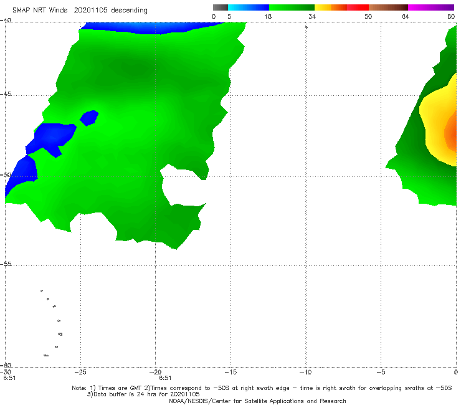Click the colorbar label '50'
The height and width of the screenshot is (405, 461).
pyautogui.click(x=368, y=16)
